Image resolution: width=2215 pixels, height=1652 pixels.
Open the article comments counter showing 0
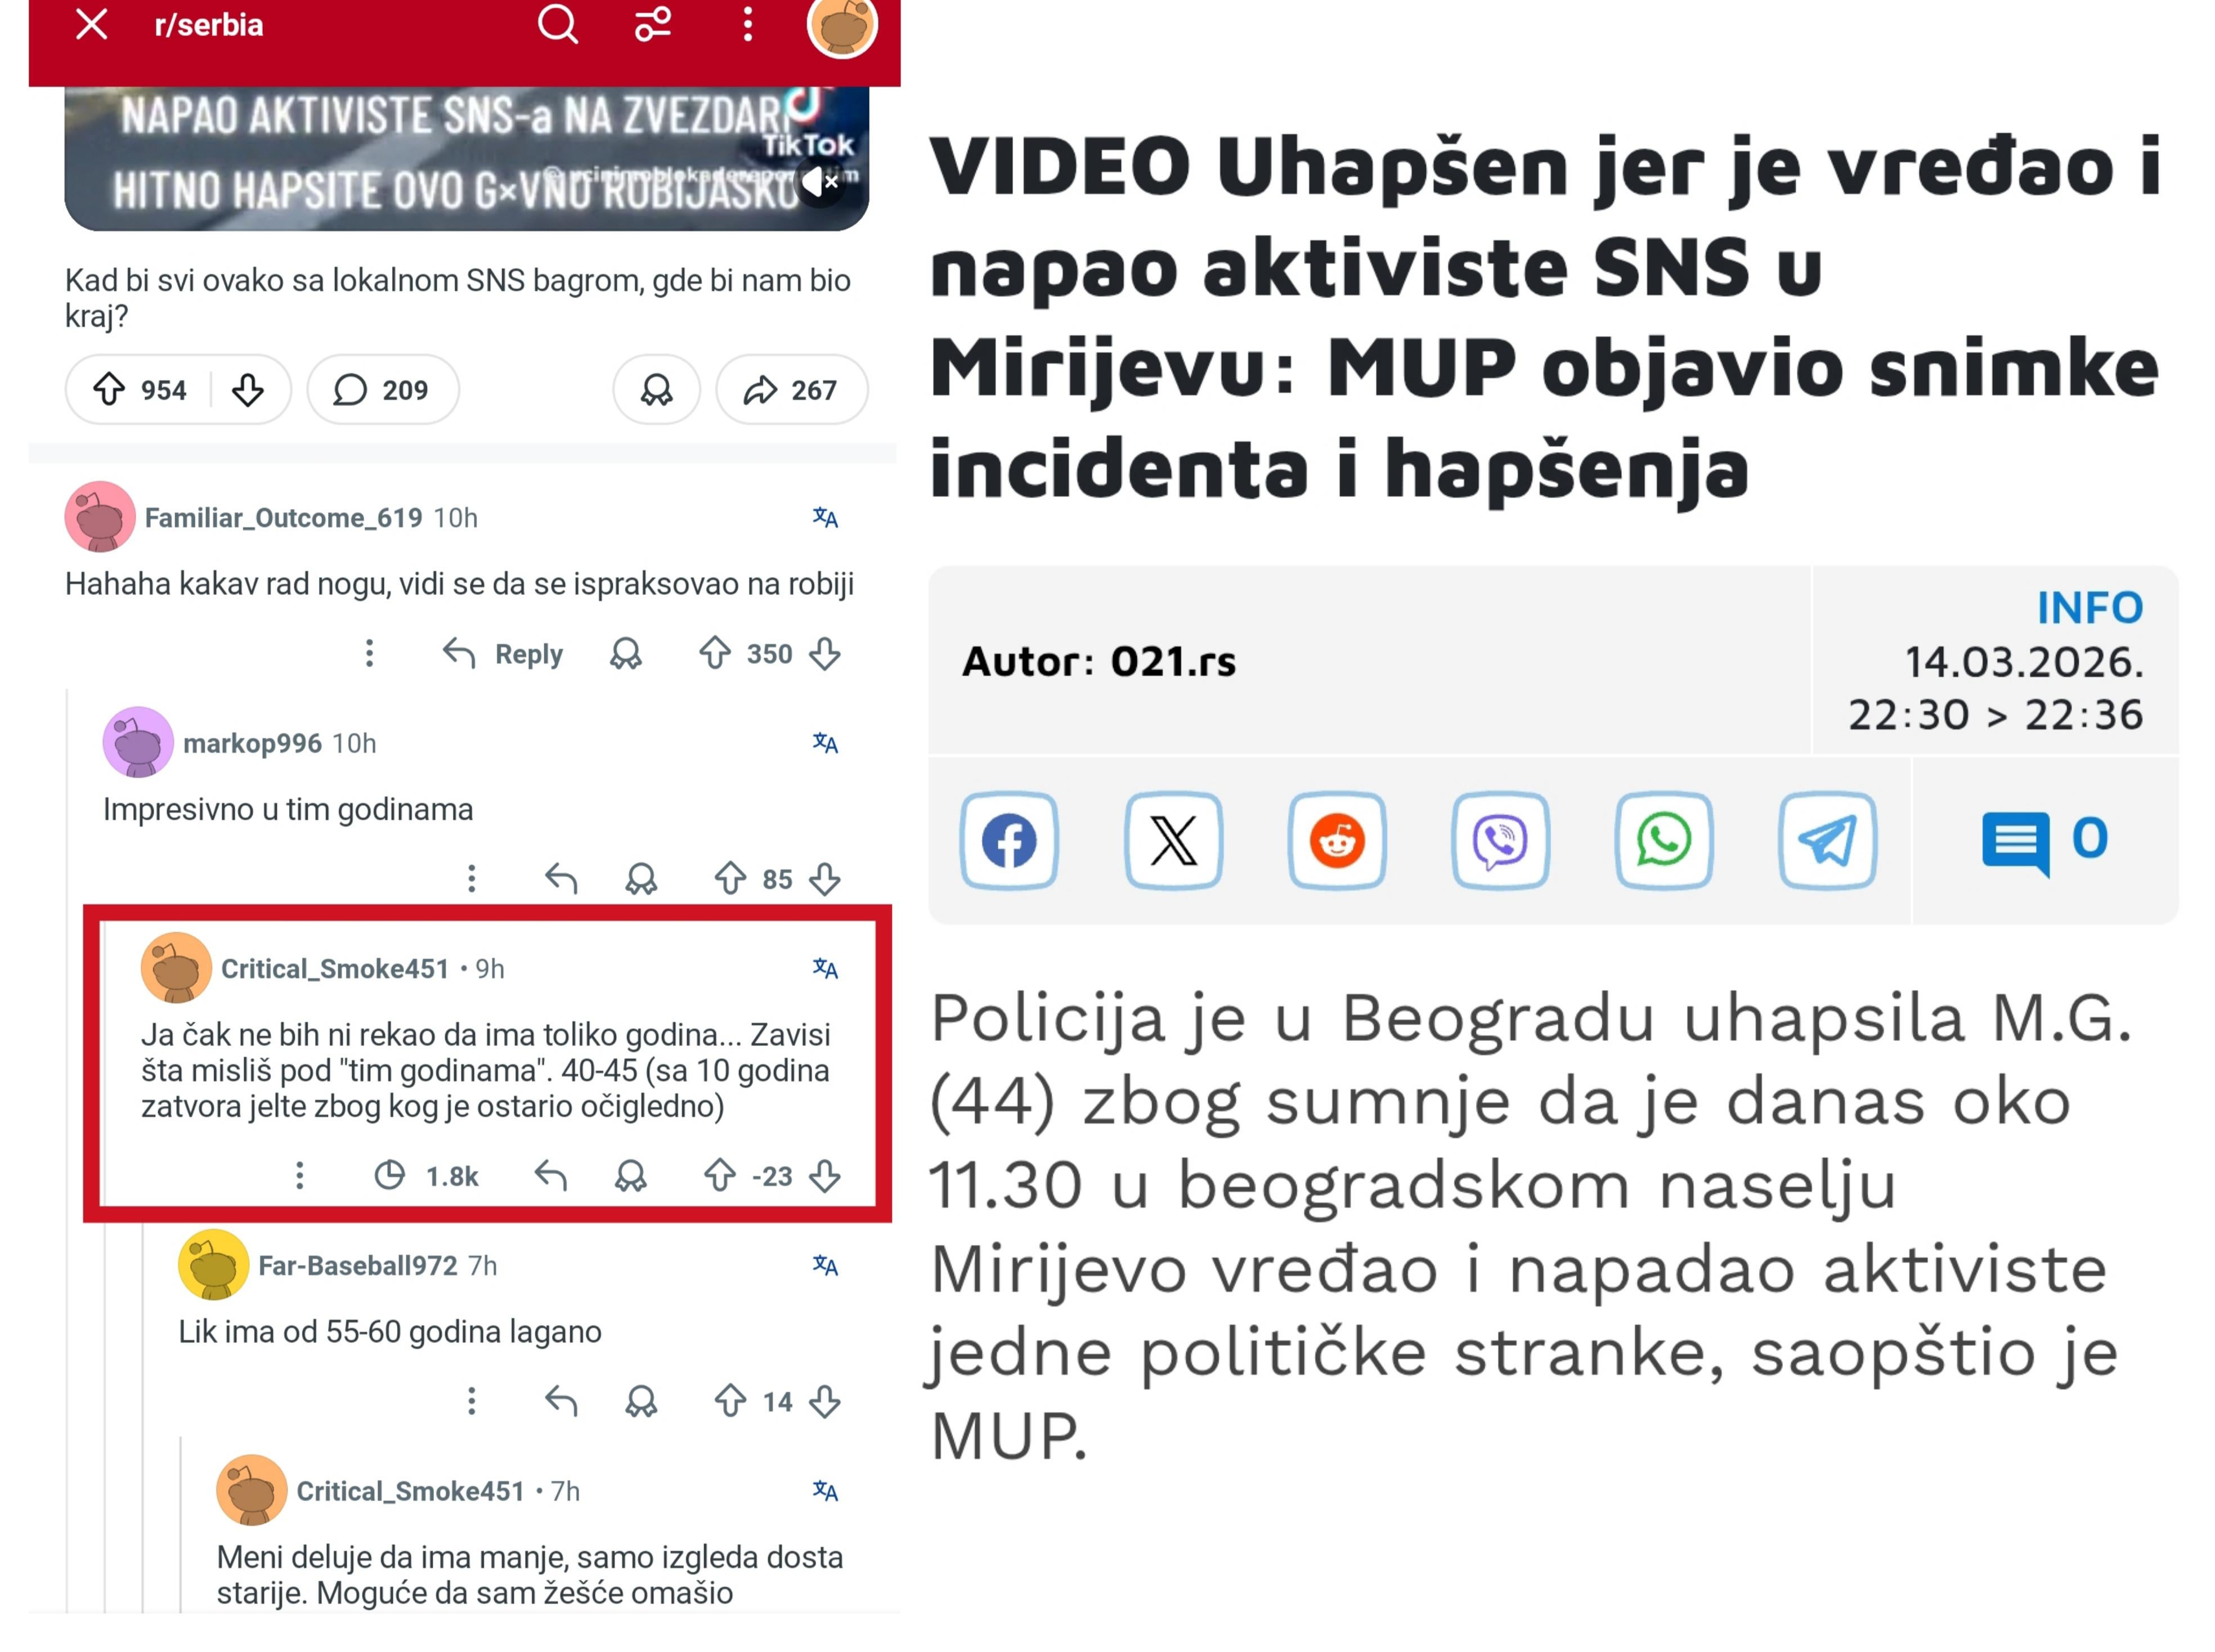click(2044, 840)
